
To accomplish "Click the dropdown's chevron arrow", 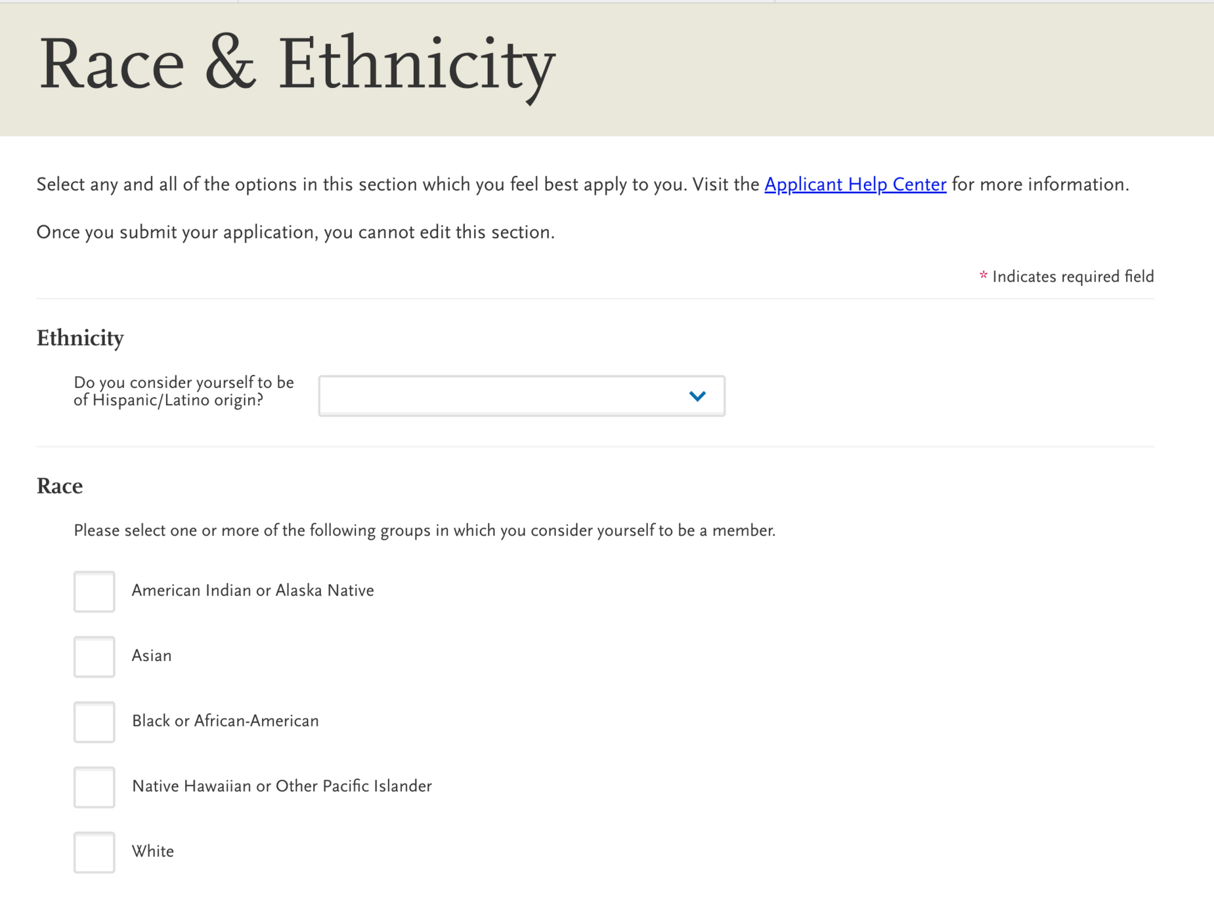I will pyautogui.click(x=698, y=396).
